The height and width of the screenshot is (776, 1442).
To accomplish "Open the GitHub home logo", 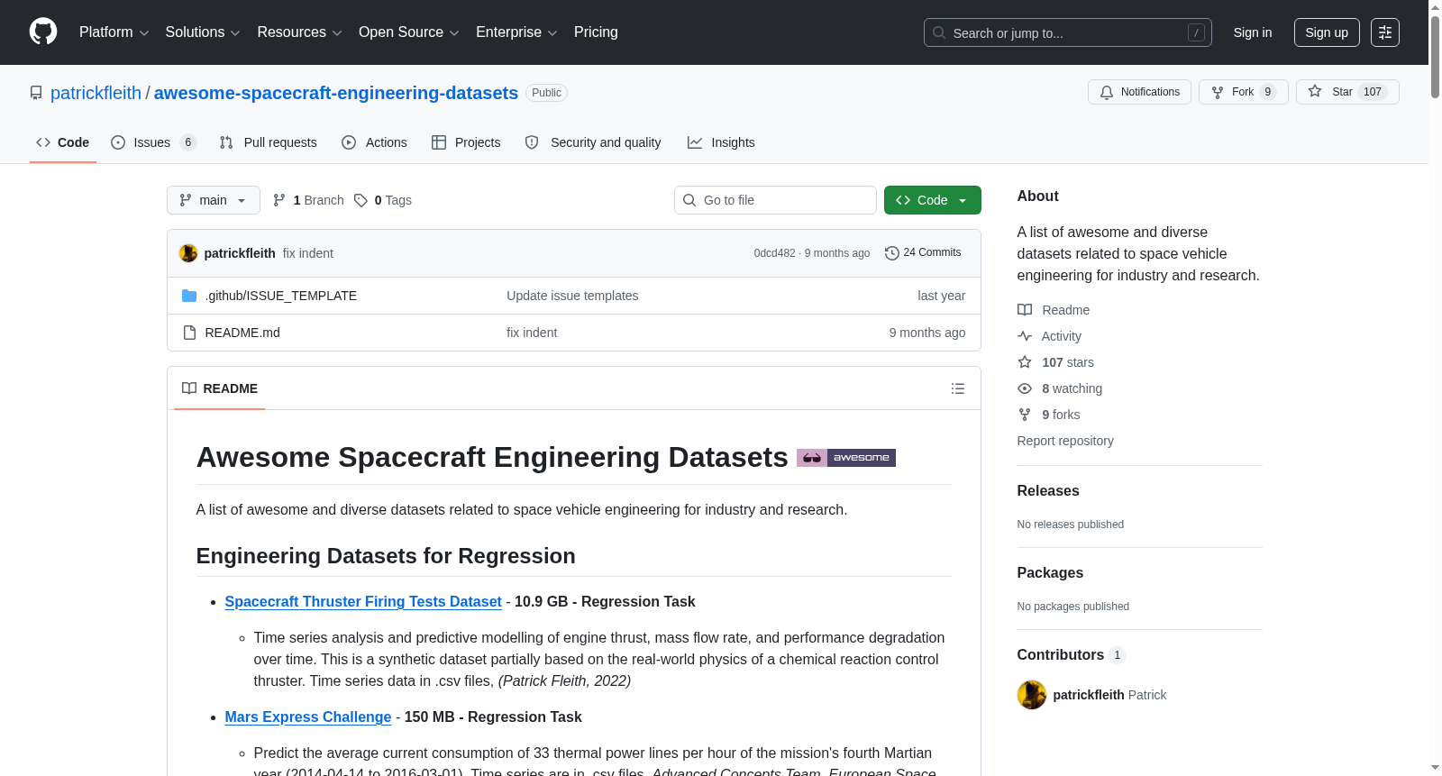I will [43, 32].
